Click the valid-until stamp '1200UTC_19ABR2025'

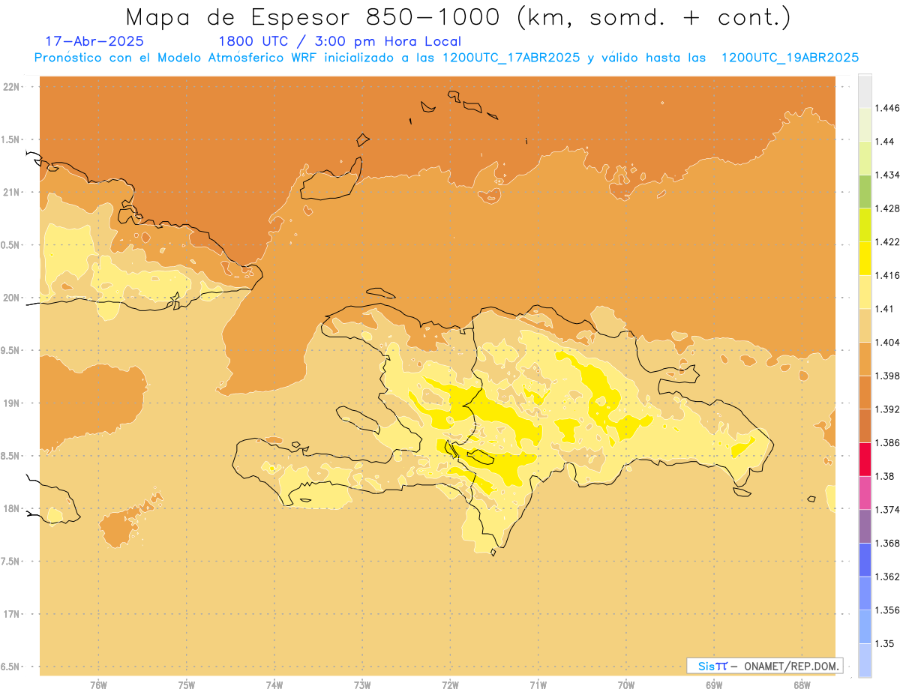click(x=790, y=58)
